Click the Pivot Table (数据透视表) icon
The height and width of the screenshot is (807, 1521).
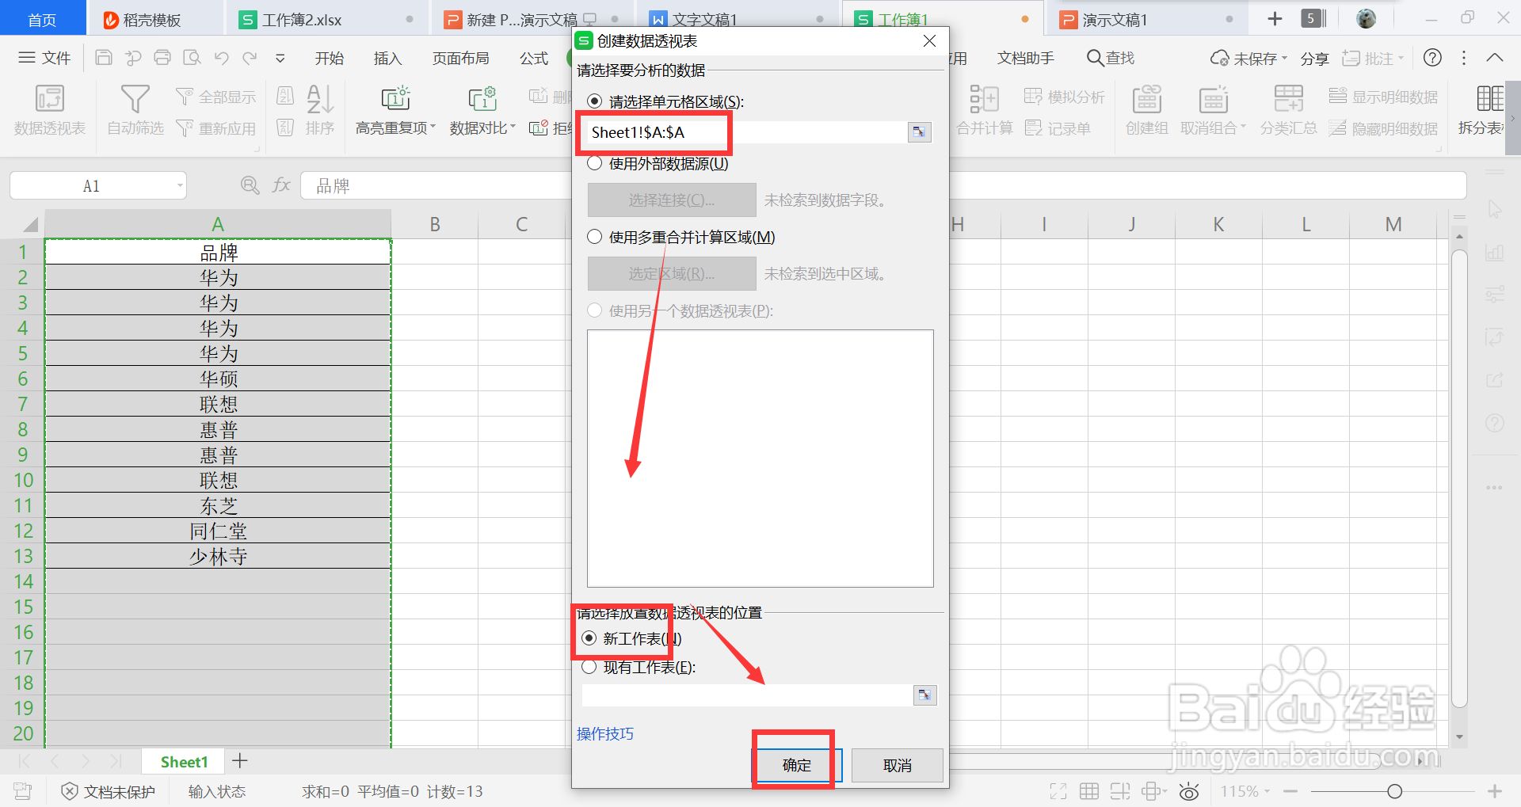coord(49,99)
